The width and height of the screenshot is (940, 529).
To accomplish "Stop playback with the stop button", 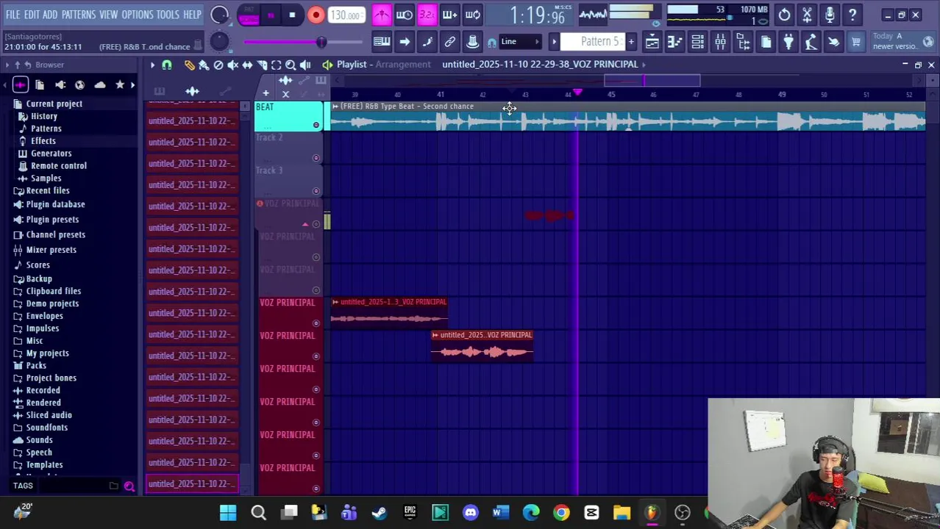I will (x=292, y=15).
